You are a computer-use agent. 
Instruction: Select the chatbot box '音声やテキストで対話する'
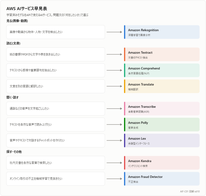[x=55, y=140]
